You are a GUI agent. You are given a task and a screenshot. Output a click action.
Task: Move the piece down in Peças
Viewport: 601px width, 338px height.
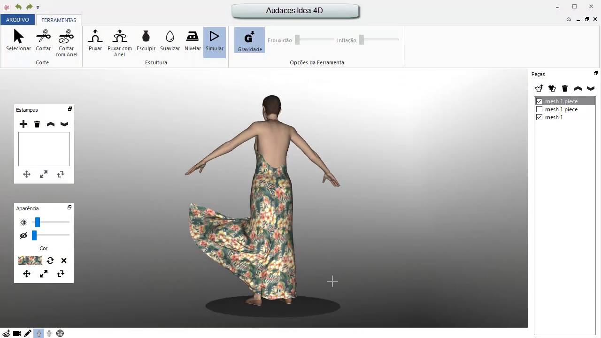591,88
